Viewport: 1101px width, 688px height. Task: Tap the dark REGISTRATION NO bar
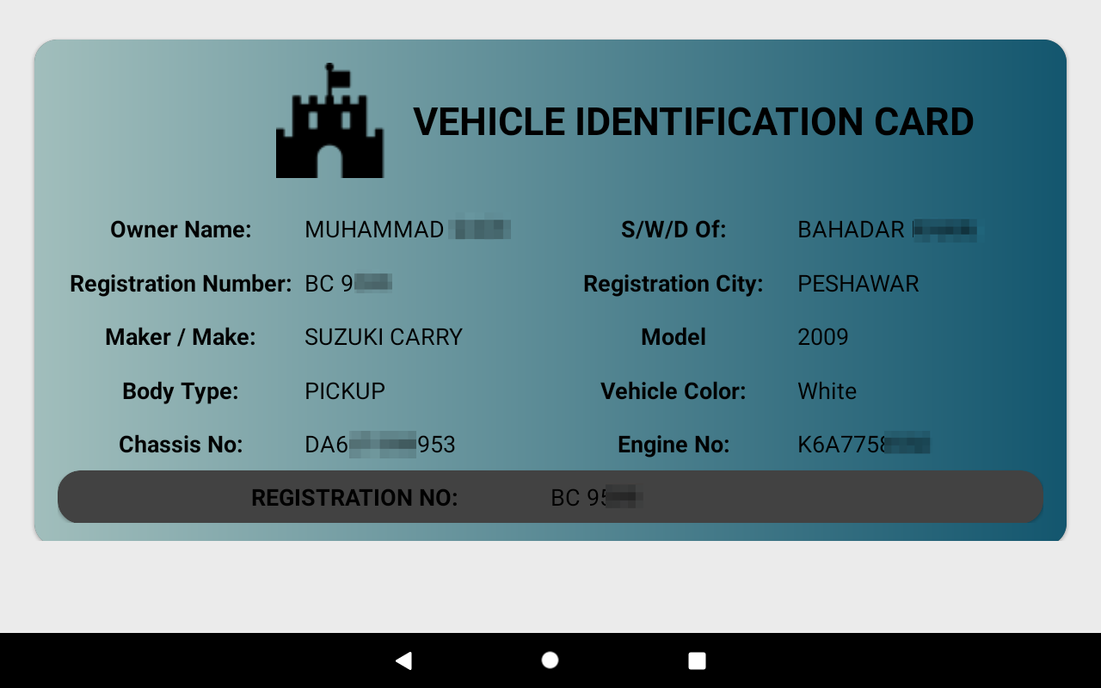coord(550,497)
